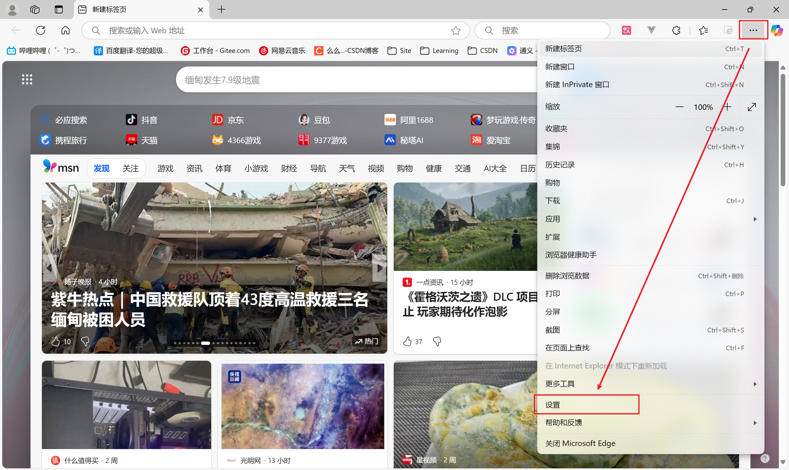The width and height of the screenshot is (789, 470).
Task: Dislike the 霍格沃茨之遗 news card
Action: pos(437,341)
